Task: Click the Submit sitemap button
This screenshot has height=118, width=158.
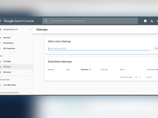Action: [156, 49]
